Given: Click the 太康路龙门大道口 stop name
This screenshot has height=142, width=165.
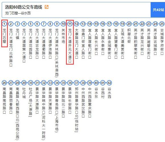Looking at the screenshot, I should 77,43.
